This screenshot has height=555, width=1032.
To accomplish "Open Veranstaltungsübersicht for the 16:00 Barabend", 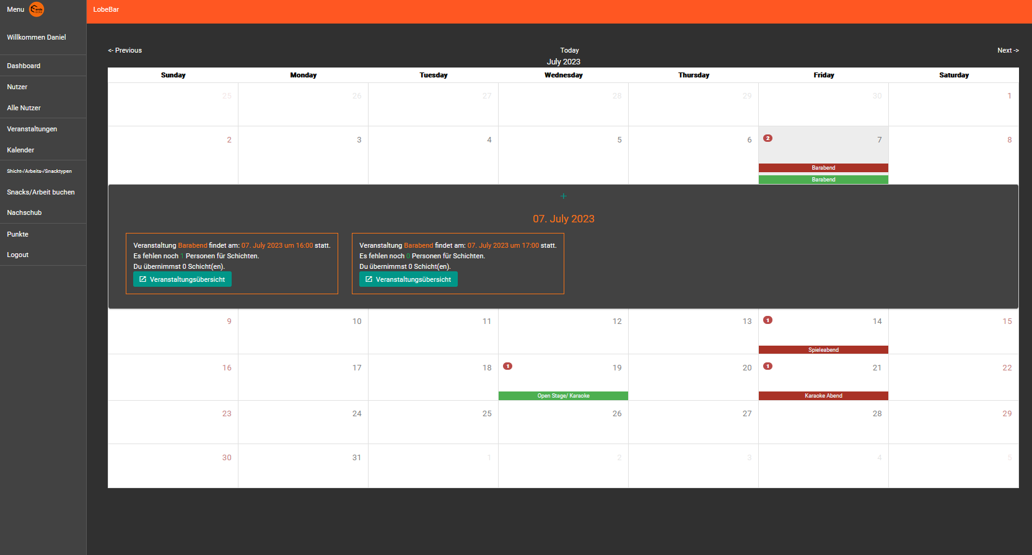I will click(182, 279).
